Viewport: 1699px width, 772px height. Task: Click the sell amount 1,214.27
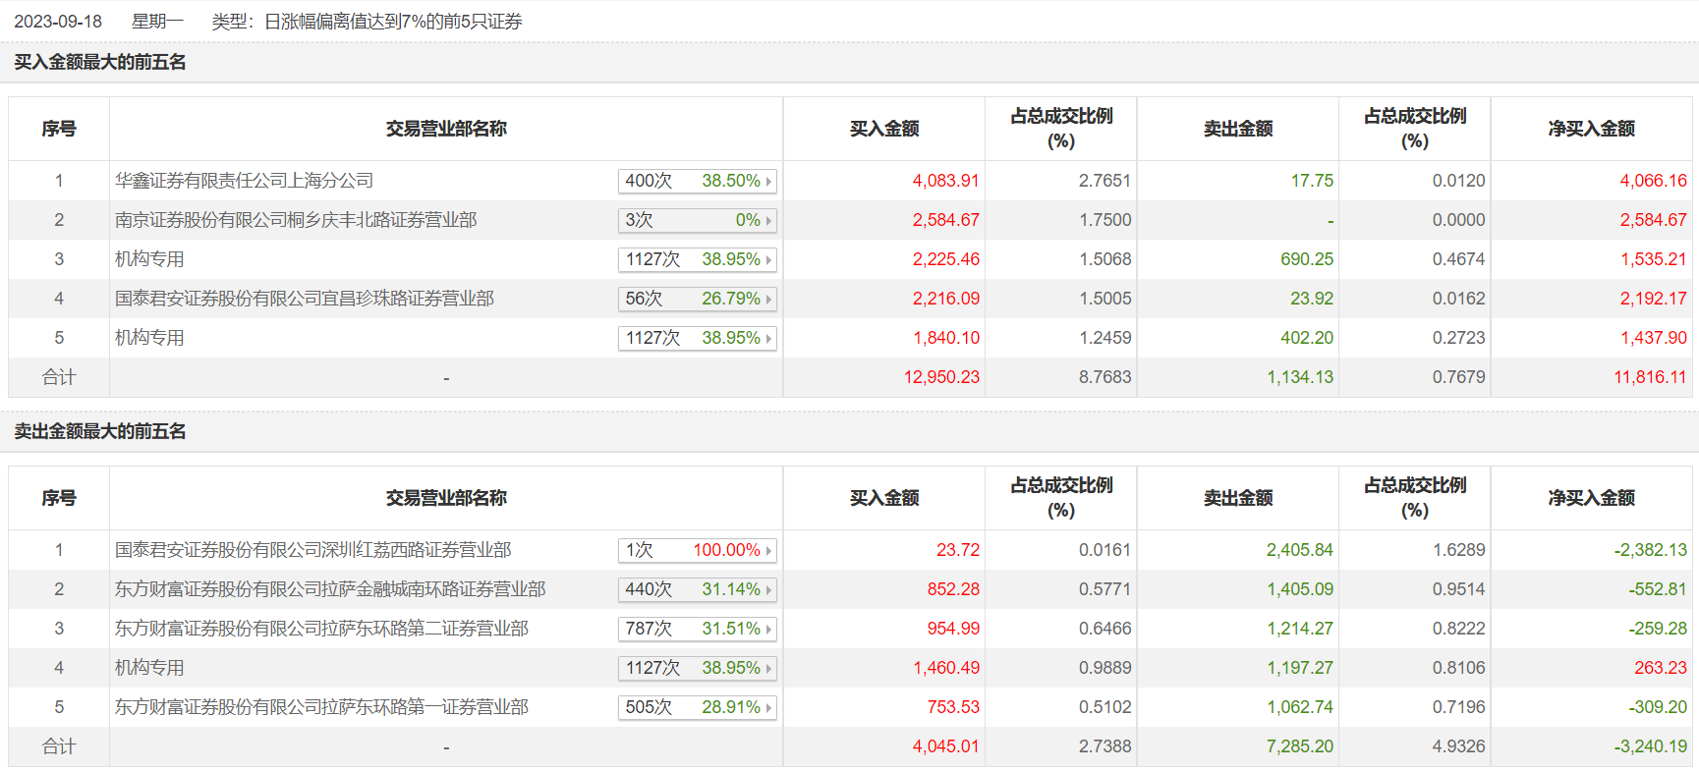1300,629
